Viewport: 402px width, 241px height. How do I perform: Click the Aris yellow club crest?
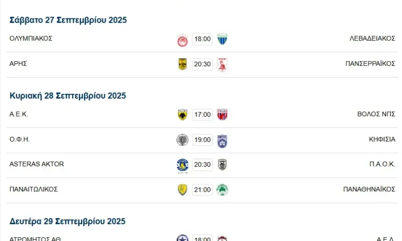coord(182,64)
